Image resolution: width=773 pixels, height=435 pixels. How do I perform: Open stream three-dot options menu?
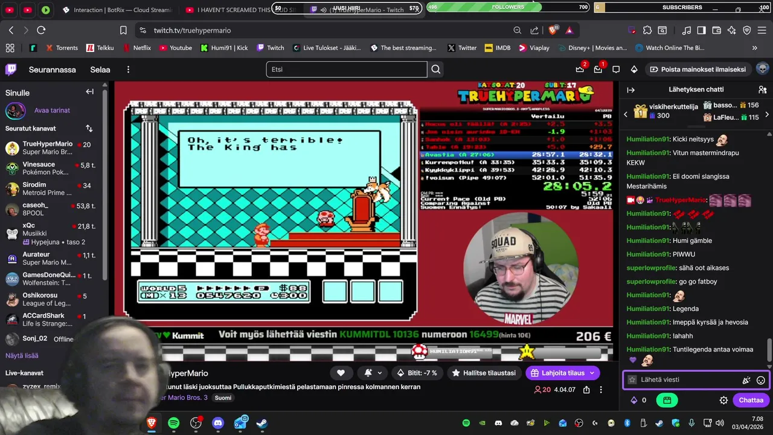click(x=600, y=390)
